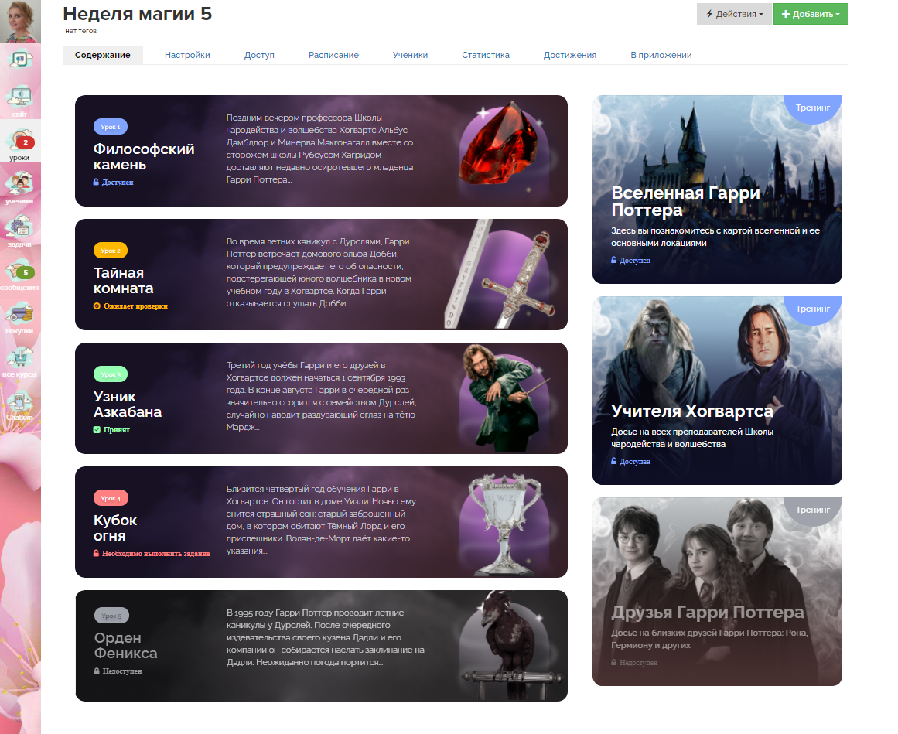Image resolution: width=898 pixels, height=734 pixels.
Task: Open 'сообщения' sidebar icon
Action: click(x=19, y=274)
